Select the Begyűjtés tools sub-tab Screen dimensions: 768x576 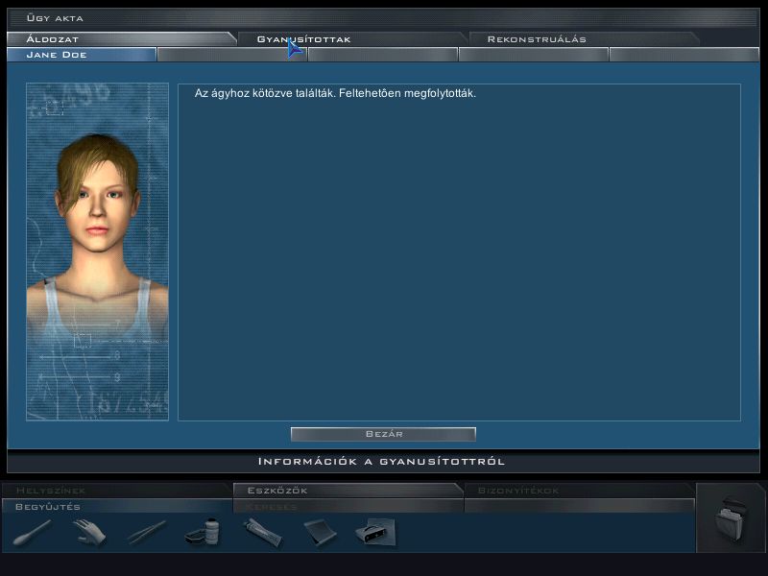coord(47,506)
